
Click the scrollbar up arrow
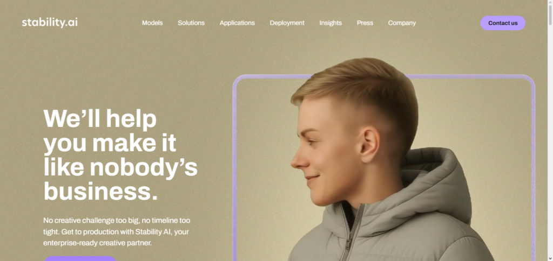(550, 3)
